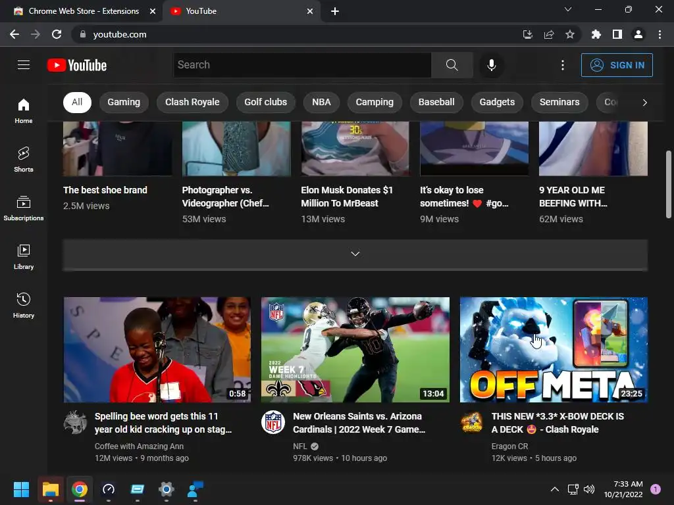Filter by Gadgets chip
This screenshot has width=674, height=505.
[497, 102]
